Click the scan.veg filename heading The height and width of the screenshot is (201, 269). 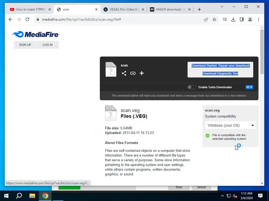(x=130, y=110)
